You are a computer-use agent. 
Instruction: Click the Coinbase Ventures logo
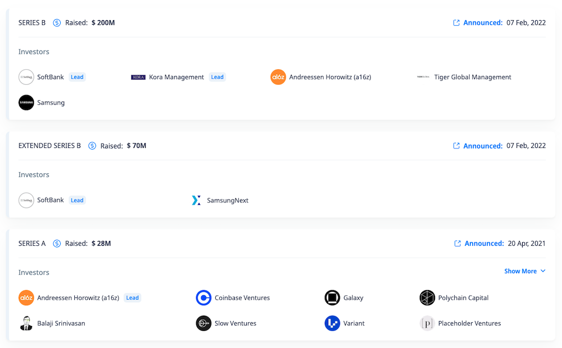coord(203,298)
